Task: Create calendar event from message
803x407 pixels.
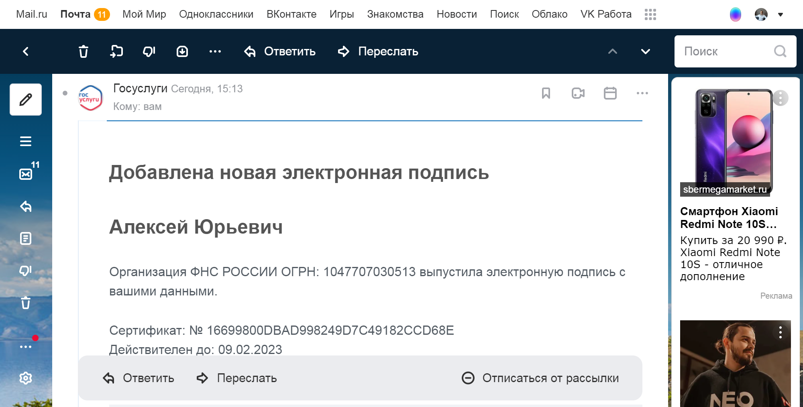Action: pos(610,93)
